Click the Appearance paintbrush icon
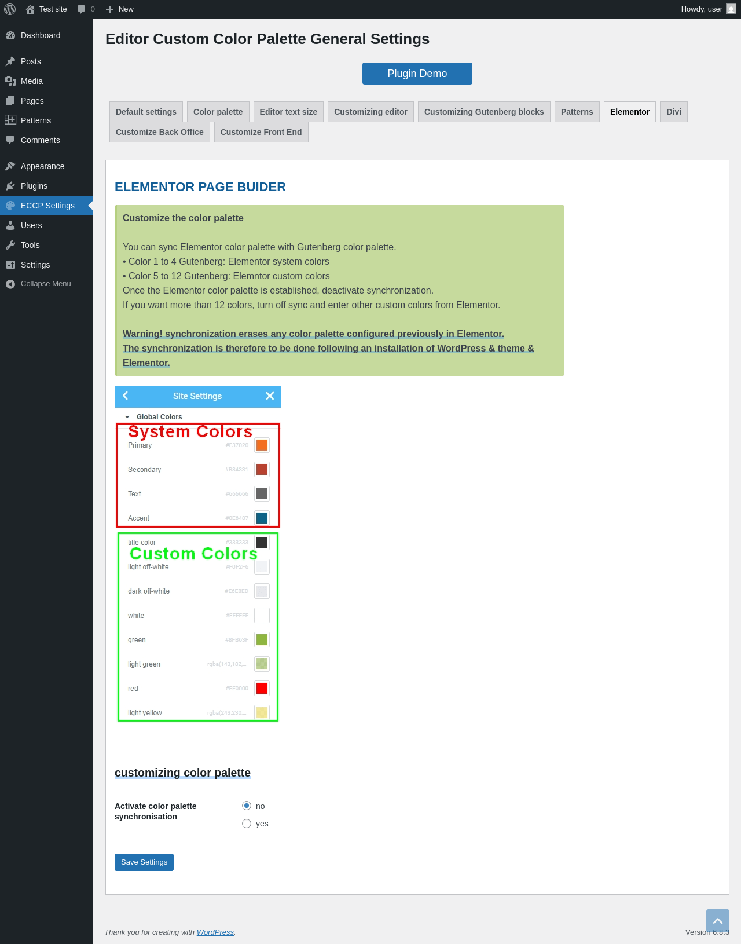Screen dimensions: 741x944 pyautogui.click(x=10, y=166)
